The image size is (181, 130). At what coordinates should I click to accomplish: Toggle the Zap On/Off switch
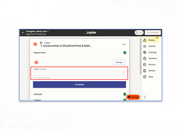(138, 33)
